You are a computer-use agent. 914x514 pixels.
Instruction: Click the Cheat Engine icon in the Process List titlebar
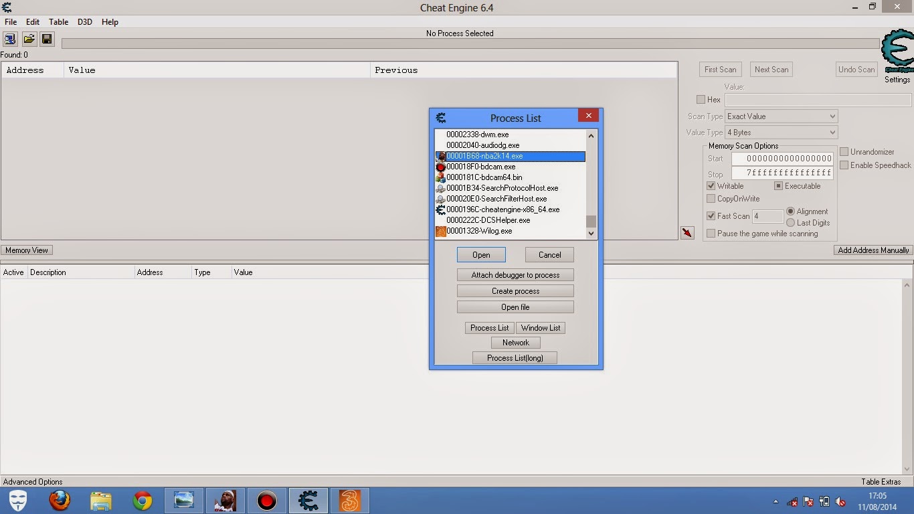441,116
